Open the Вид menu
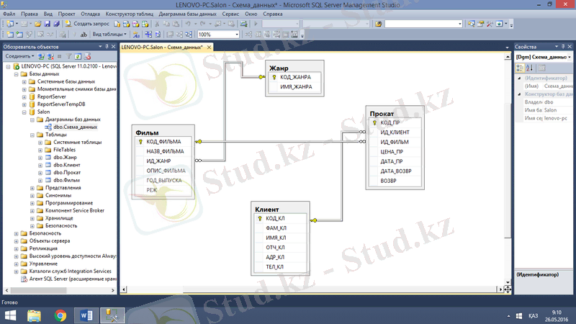The height and width of the screenshot is (324, 576). coord(48,14)
